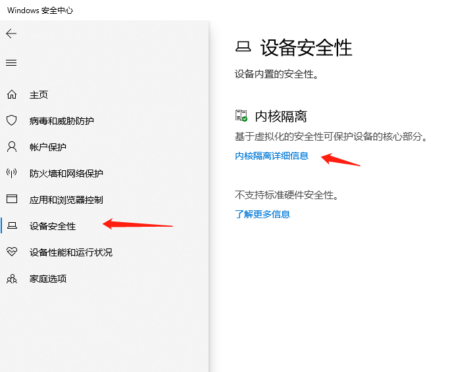The width and height of the screenshot is (473, 372).
Task: Click the wireless signal icon for 防火墙和网络保护
Action: pos(12,173)
